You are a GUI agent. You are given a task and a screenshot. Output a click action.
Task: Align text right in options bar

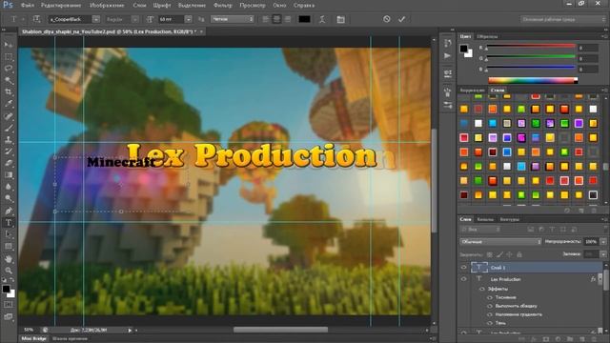coord(288,19)
